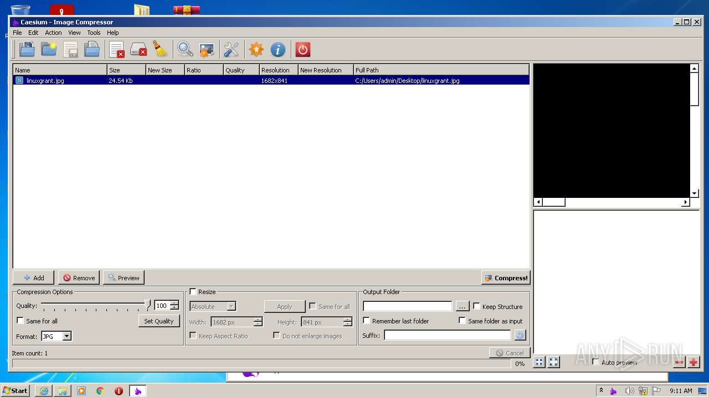Click the red minus zoom out icon
The image size is (709, 398).
click(x=679, y=362)
